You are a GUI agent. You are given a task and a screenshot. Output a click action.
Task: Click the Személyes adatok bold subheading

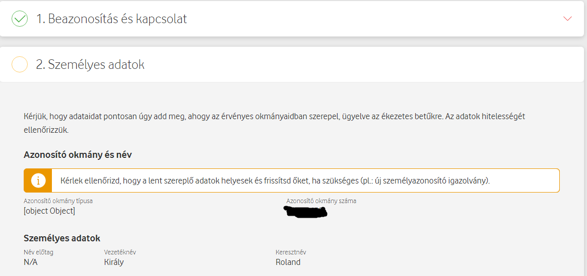pyautogui.click(x=62, y=238)
